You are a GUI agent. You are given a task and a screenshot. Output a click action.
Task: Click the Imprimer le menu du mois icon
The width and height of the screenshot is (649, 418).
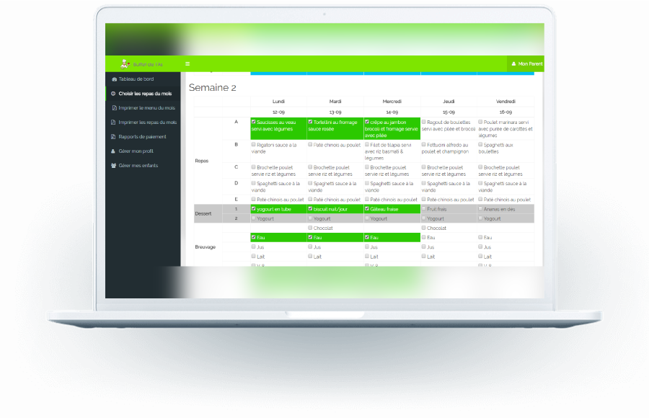coord(114,108)
